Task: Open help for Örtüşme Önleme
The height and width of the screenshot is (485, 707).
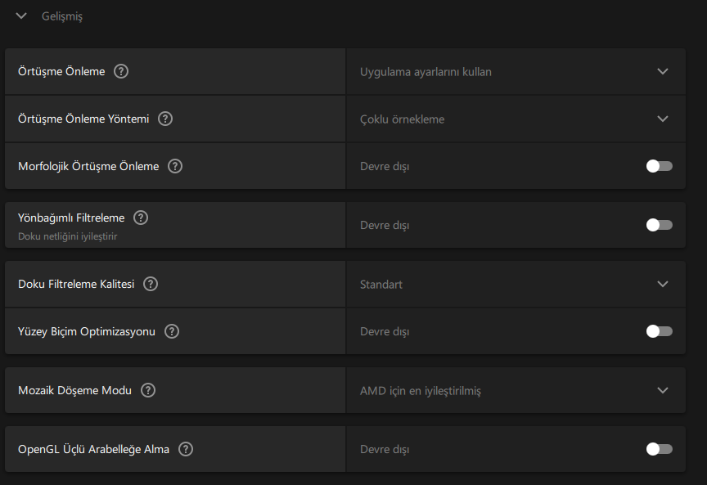Action: 121,71
